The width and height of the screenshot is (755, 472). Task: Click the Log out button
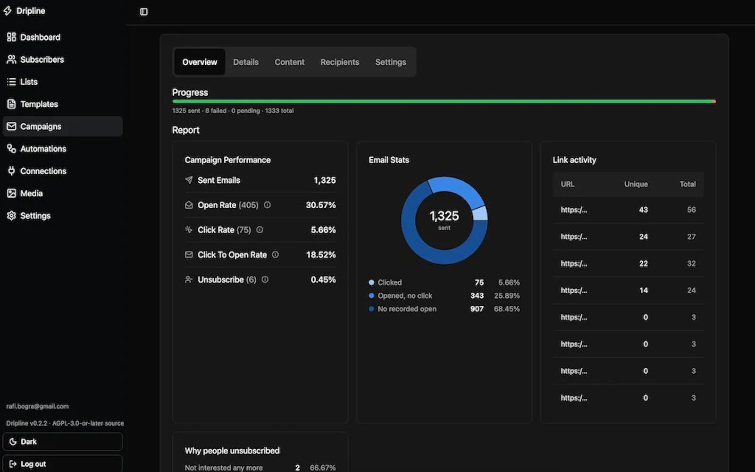click(x=62, y=464)
